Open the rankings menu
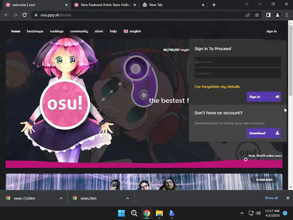Image resolution: width=293 pixels, height=220 pixels. coord(57,31)
